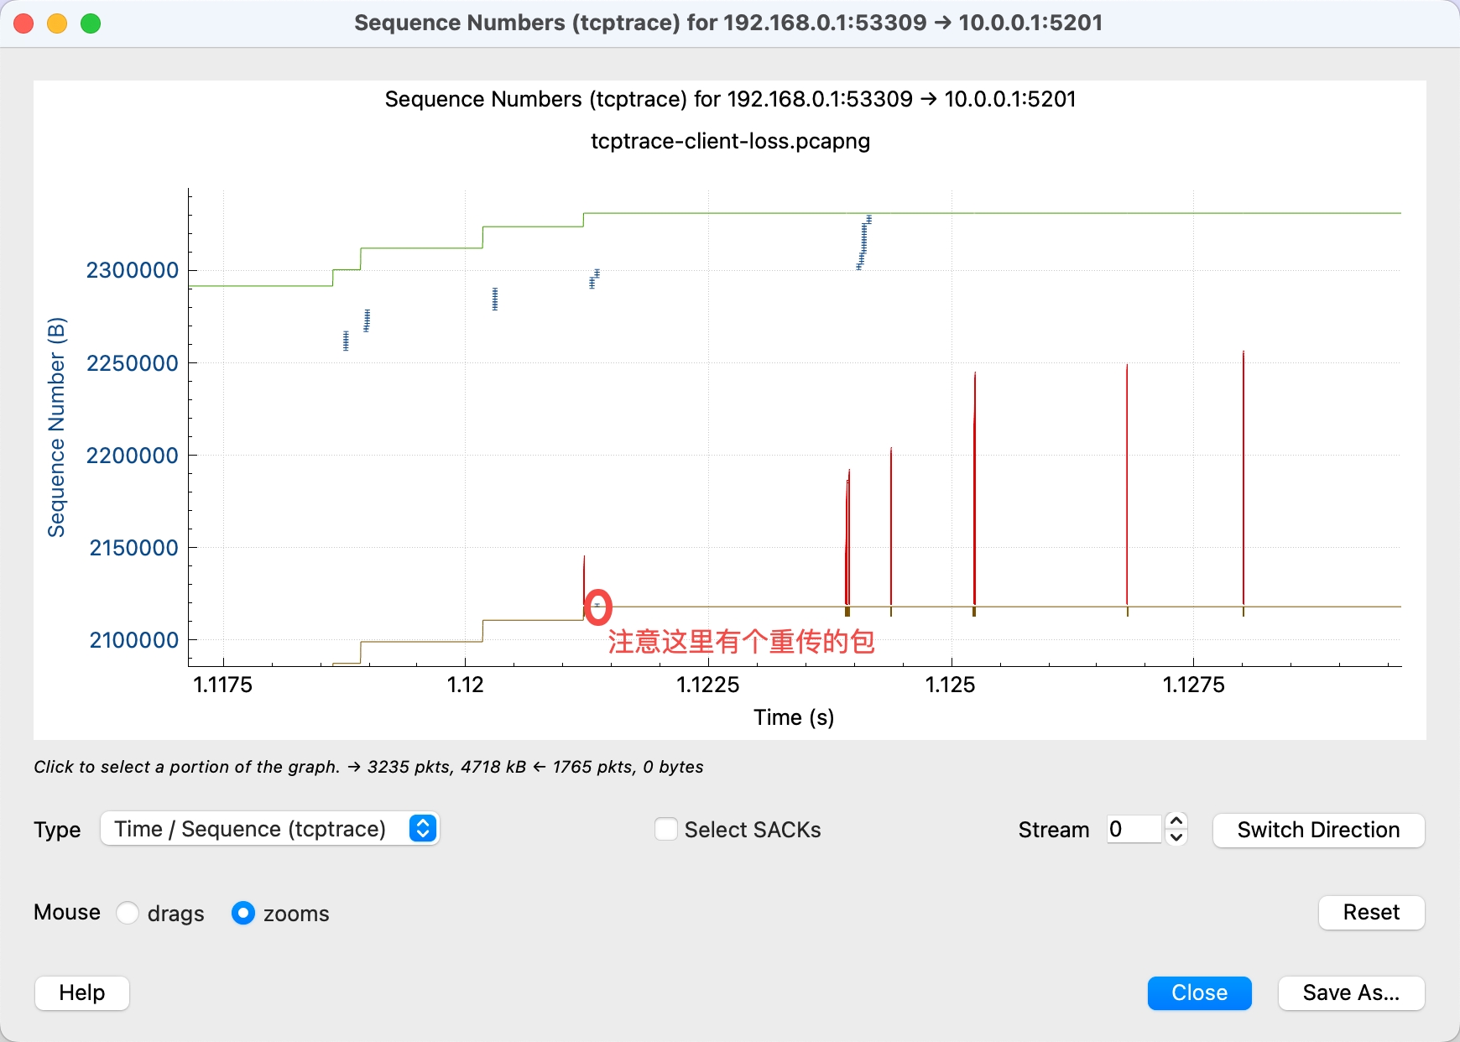The height and width of the screenshot is (1042, 1460).
Task: Click the red spike at far right of graph
Action: coord(1243,478)
